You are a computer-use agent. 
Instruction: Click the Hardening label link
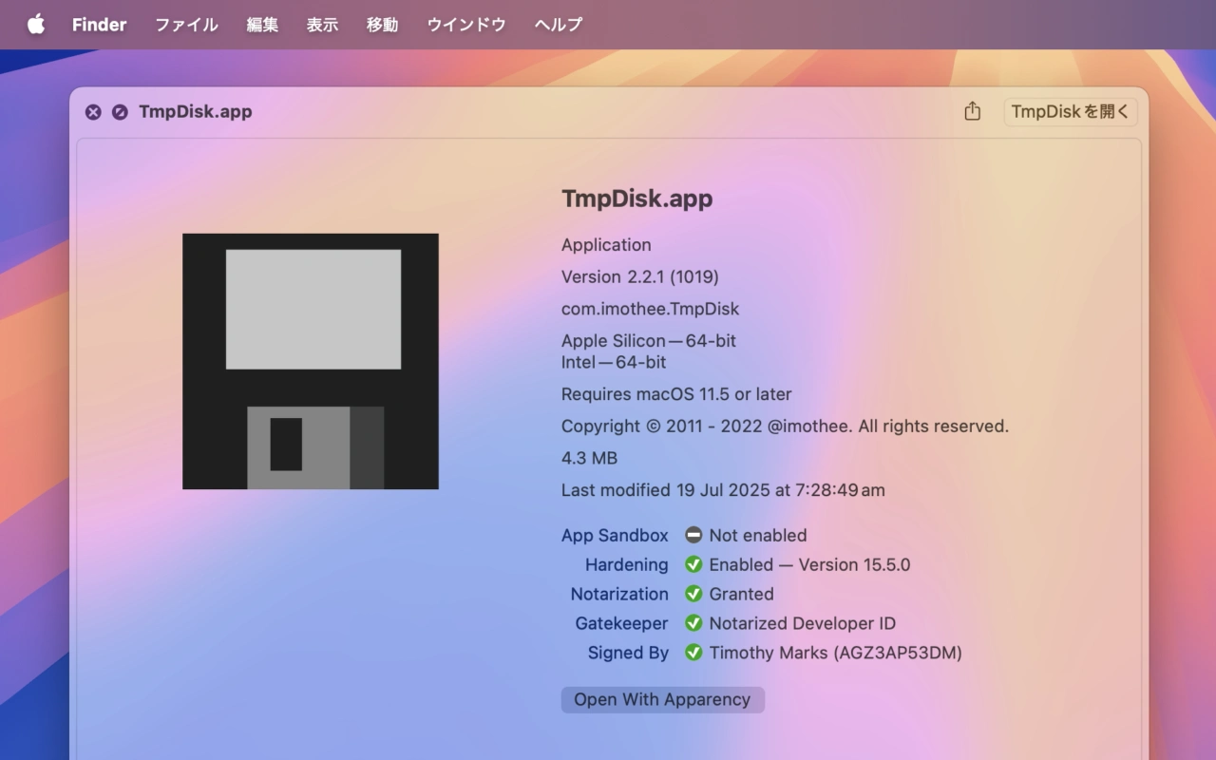[x=627, y=564]
